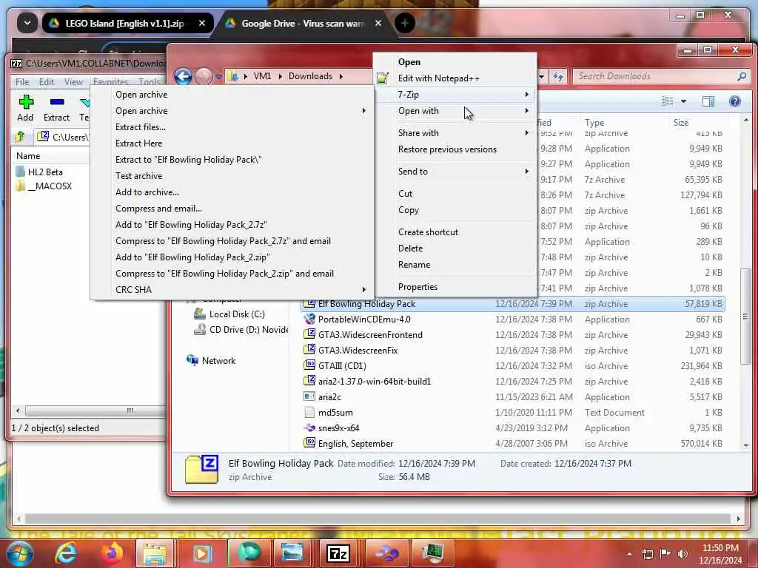This screenshot has width=758, height=568.
Task: Click the Add button in 7-Zip toolbar
Action: pyautogui.click(x=25, y=108)
